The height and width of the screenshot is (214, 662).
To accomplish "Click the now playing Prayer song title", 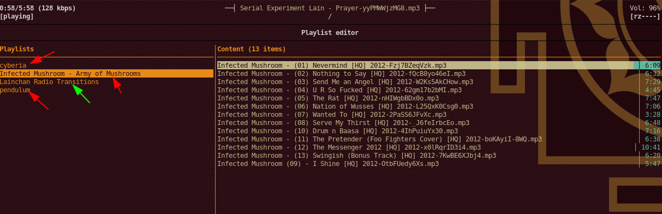I will click(330, 8).
